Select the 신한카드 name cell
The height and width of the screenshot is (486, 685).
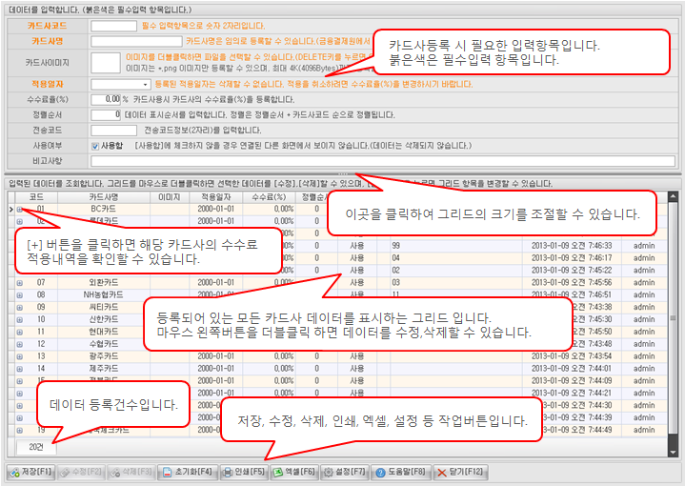(x=104, y=319)
